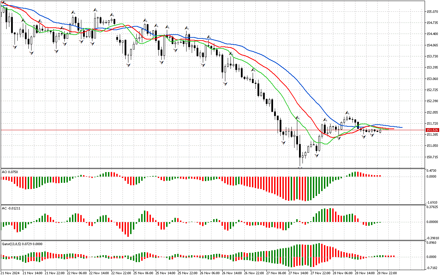Select the 0.37825 AC scale value
The width and height of the screenshot is (443, 277).
433,207
